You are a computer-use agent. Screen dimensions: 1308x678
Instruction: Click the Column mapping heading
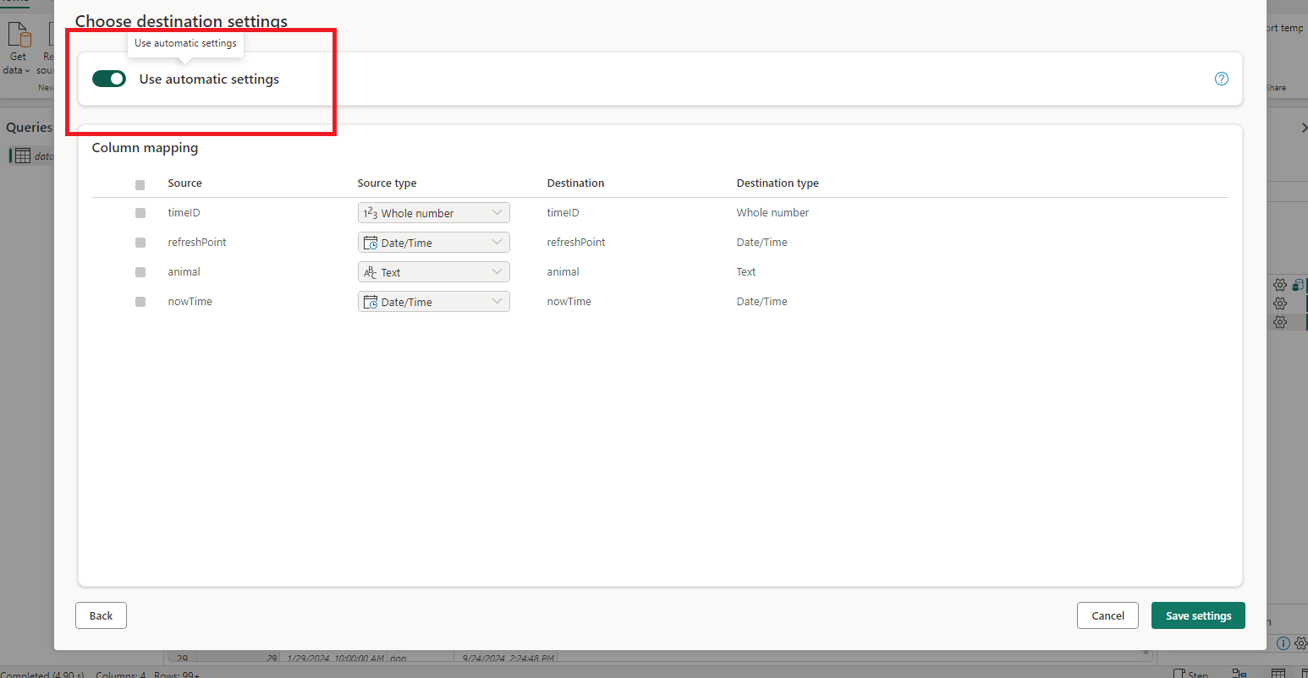click(x=145, y=148)
